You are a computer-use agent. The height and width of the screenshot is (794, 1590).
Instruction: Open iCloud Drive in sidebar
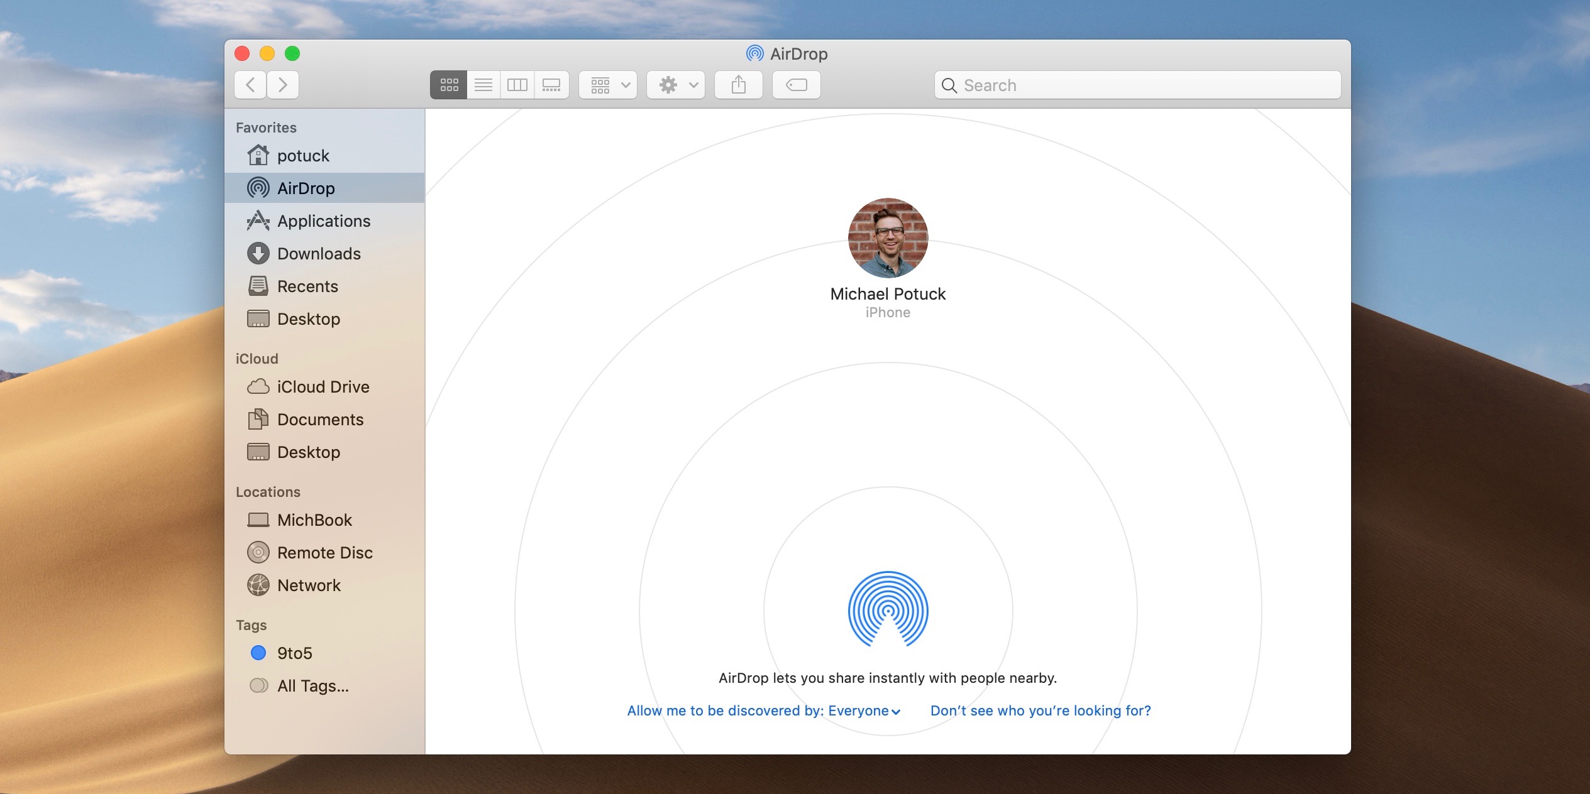[321, 386]
